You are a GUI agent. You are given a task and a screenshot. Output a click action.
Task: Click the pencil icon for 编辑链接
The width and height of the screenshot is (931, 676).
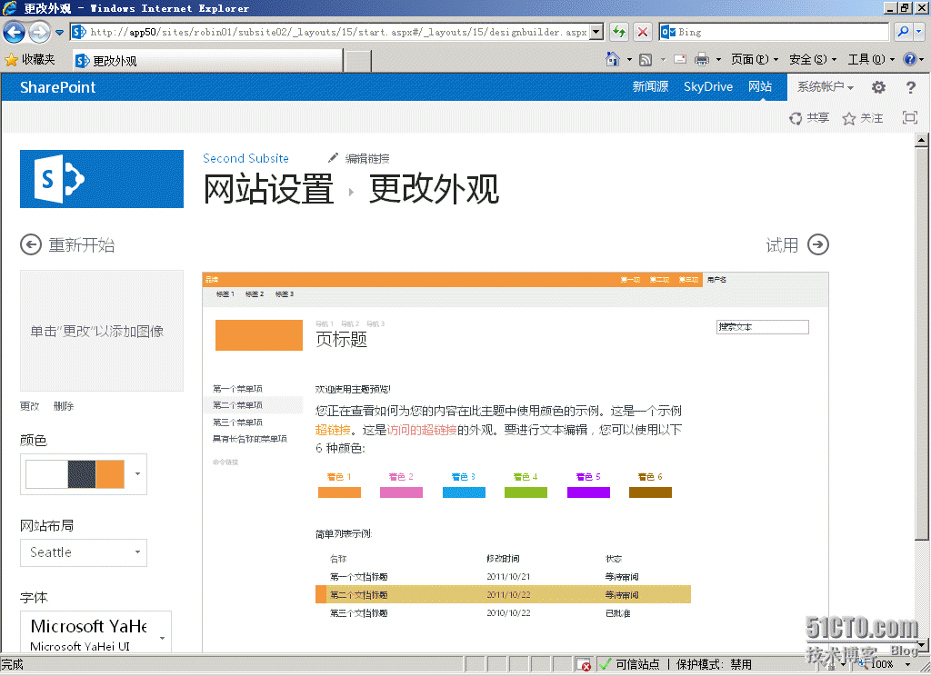(x=333, y=158)
